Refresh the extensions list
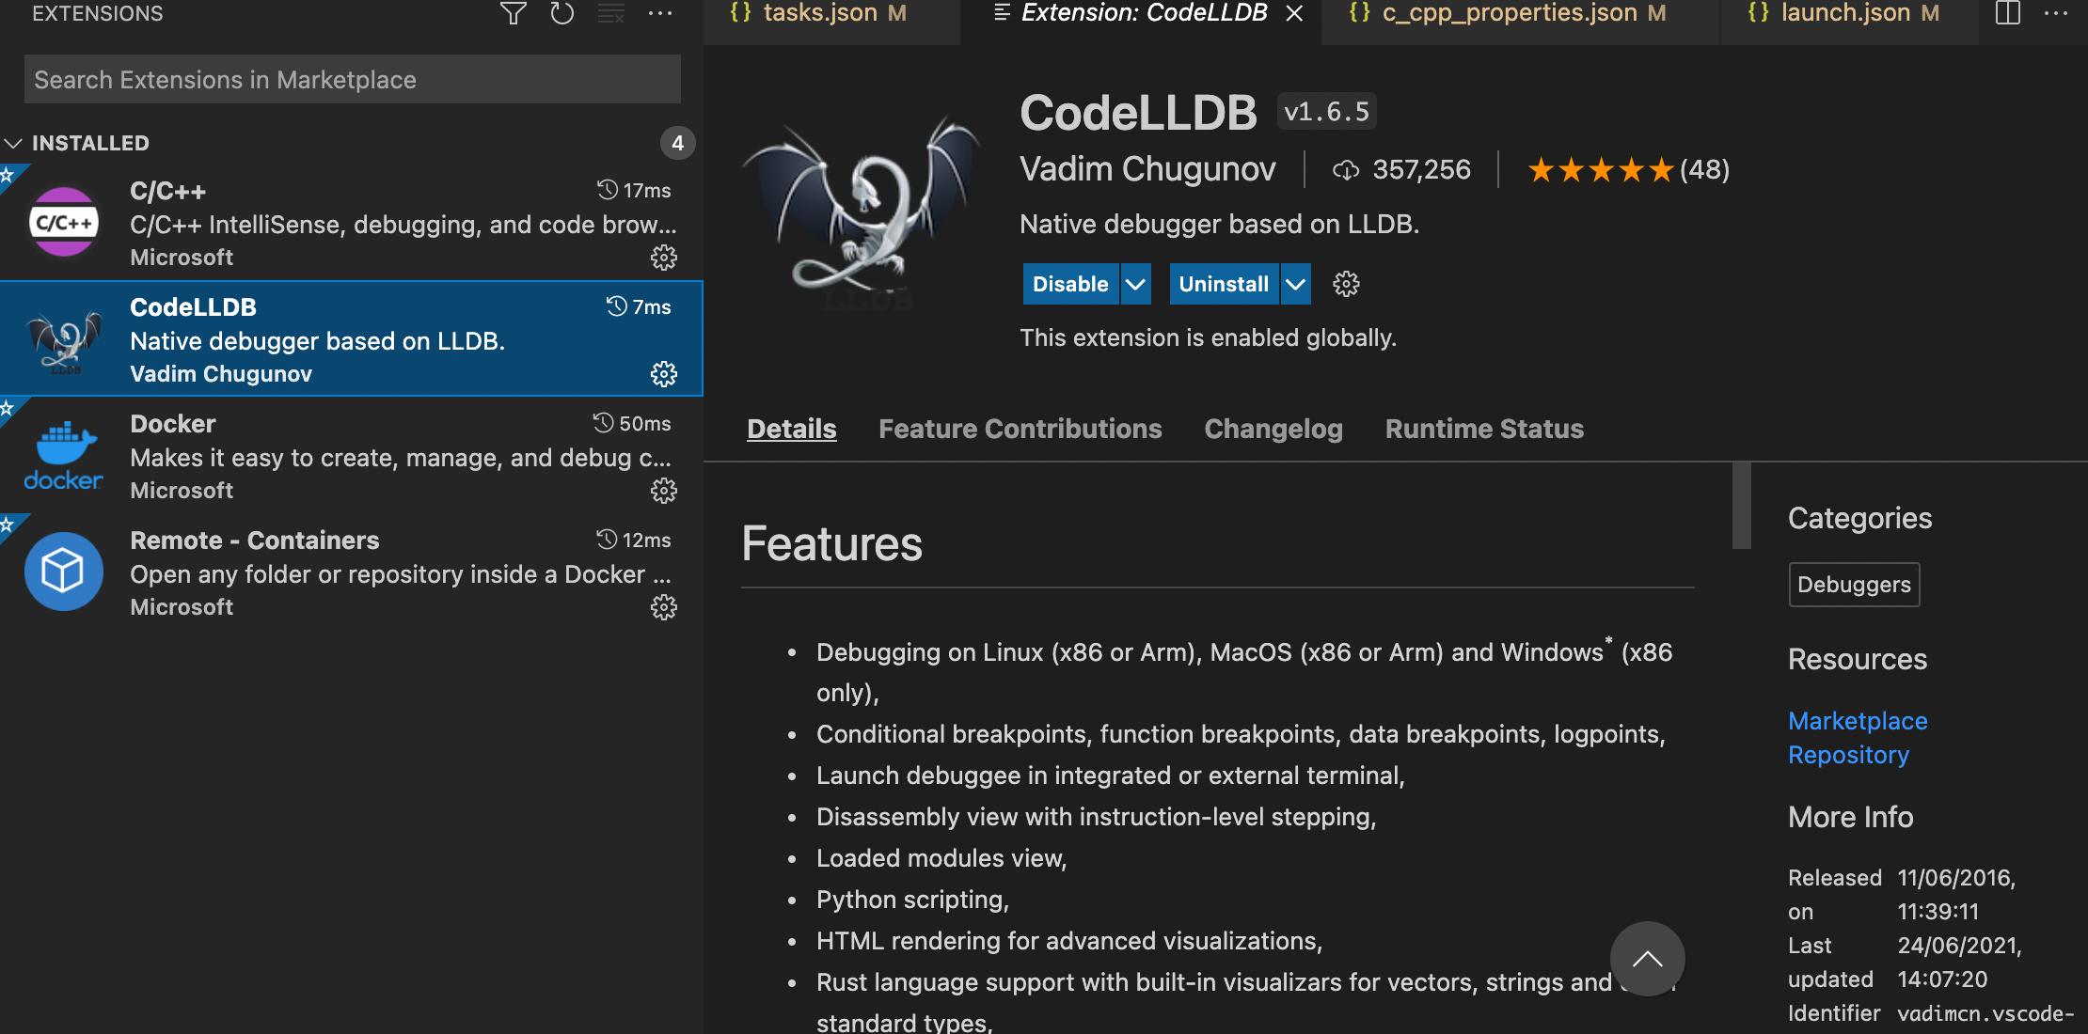The height and width of the screenshot is (1034, 2088). coord(562,14)
